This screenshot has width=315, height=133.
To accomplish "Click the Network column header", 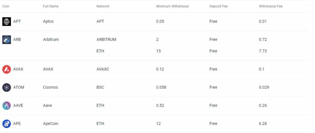I will tap(103, 6).
